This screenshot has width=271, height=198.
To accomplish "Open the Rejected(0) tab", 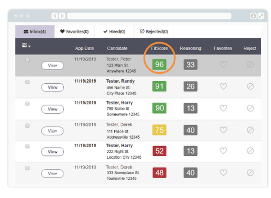I will [x=154, y=32].
